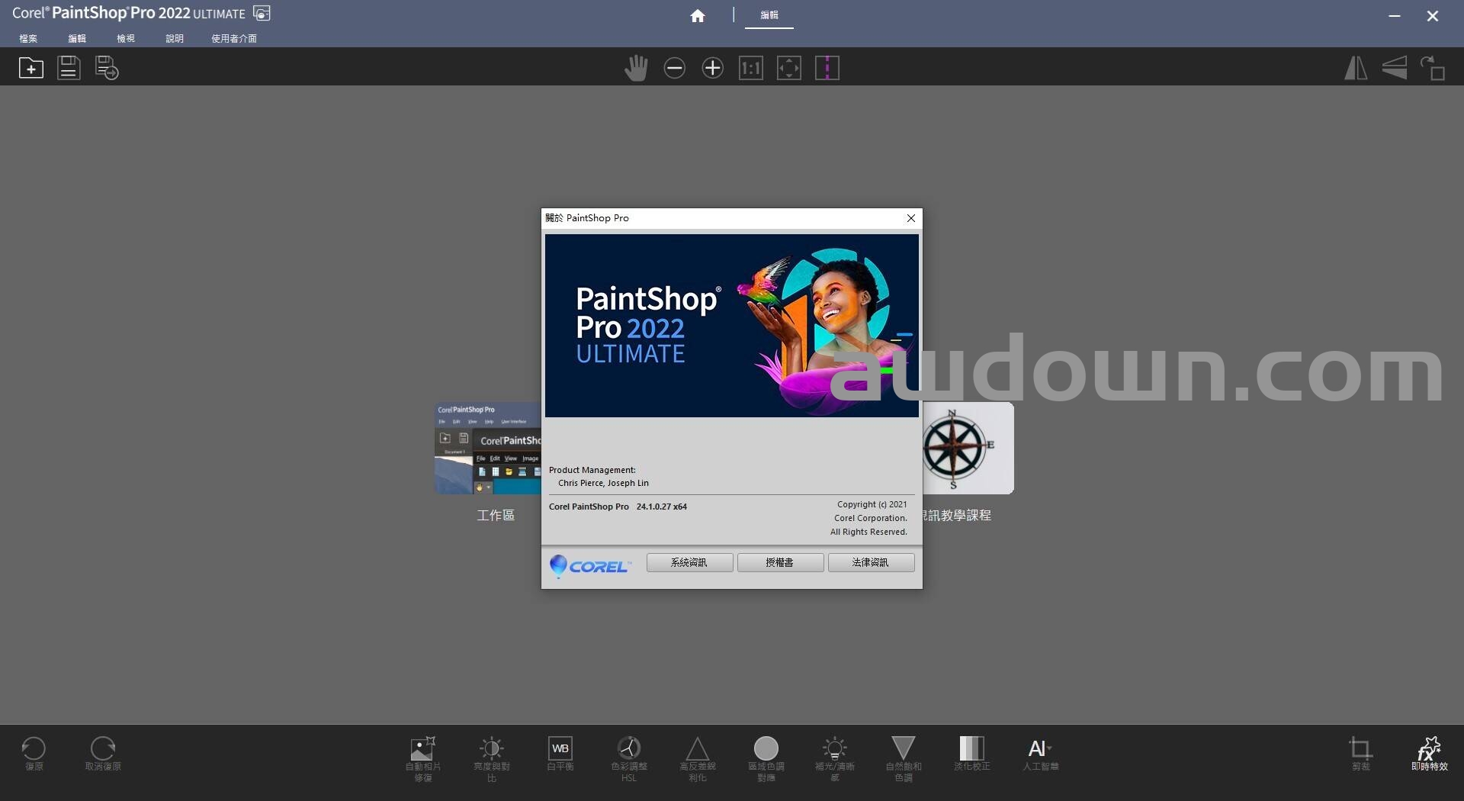This screenshot has width=1464, height=801.
Task: Select the 工作區 workspace thumbnail
Action: (488, 450)
